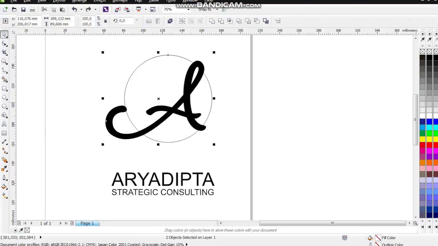The width and height of the screenshot is (438, 246).
Task: Undo the last action
Action: pos(74,10)
